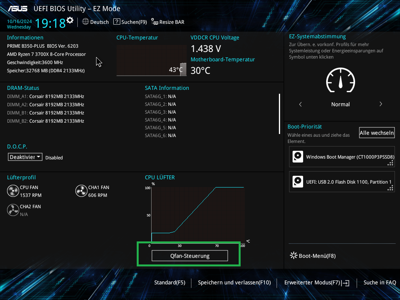400x300 pixels.
Task: Grab the drag handle of USB Flash Disk
Action: pos(390,188)
